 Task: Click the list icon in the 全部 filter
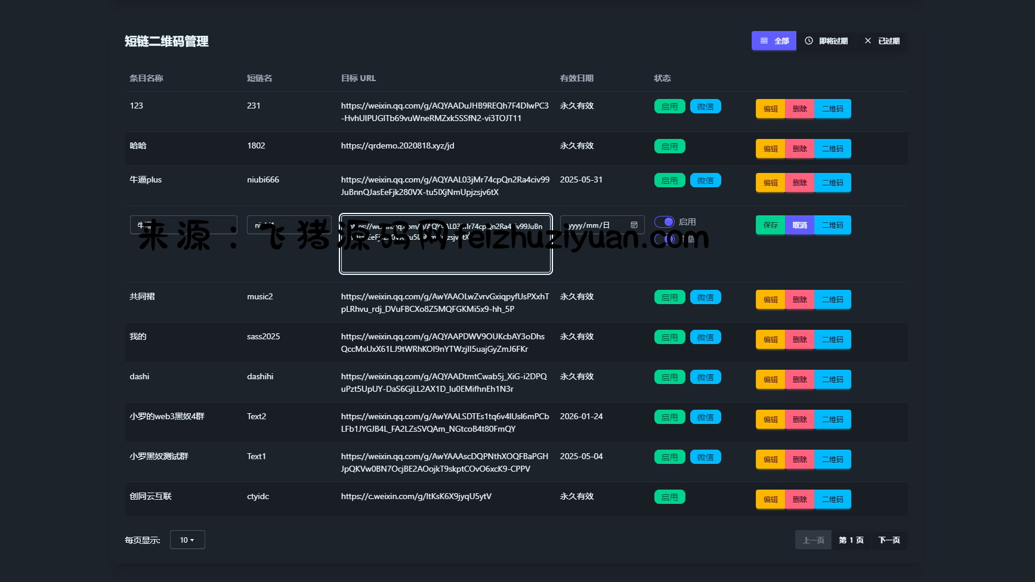(764, 41)
